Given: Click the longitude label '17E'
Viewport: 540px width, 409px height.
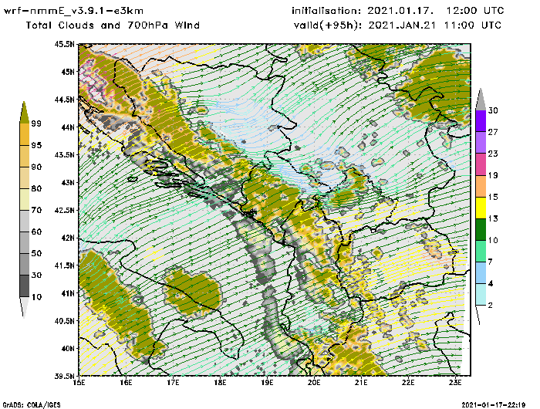Looking at the screenshot, I should point(174,383).
